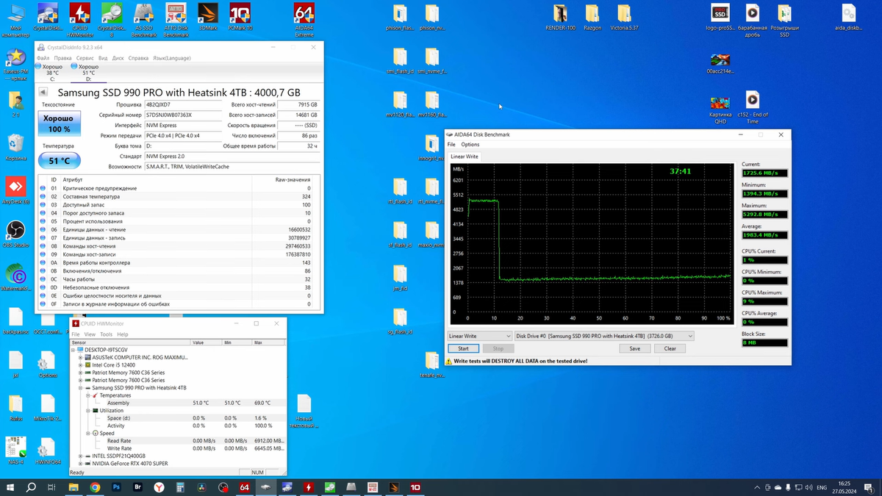Open Язык(Language) menu in CrystalDiskInfo
Screen dimensions: 882x496
[171, 58]
